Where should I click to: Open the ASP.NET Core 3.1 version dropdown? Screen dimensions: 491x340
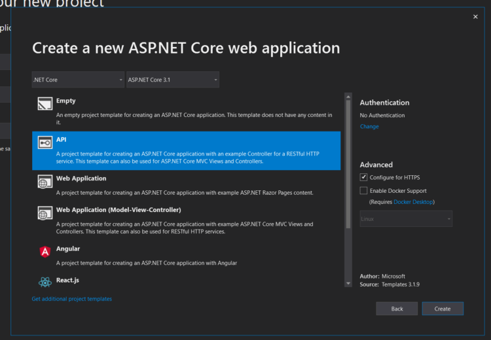(x=173, y=80)
